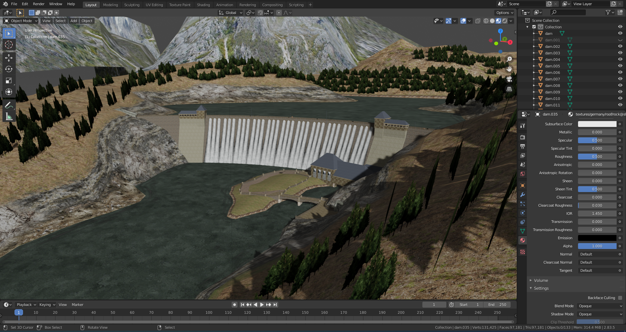Open the Options dropdown
Screen dimensions: 626x332
[x=505, y=13]
